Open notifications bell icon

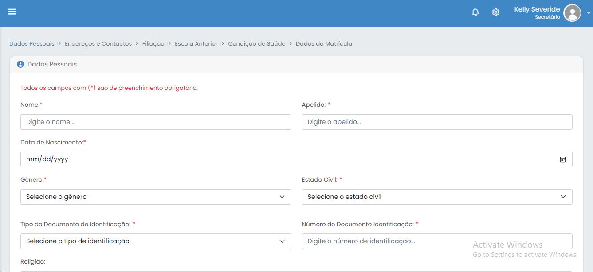475,12
